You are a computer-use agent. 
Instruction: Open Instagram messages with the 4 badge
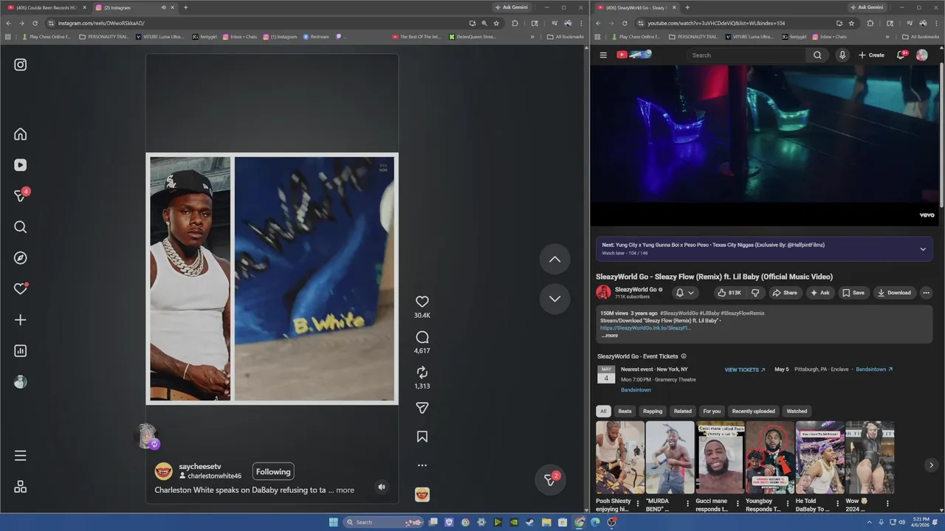[x=21, y=195]
